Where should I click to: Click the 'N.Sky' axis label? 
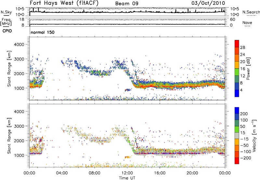[x=6, y=12]
